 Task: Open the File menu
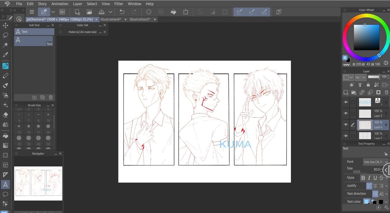tap(19, 4)
